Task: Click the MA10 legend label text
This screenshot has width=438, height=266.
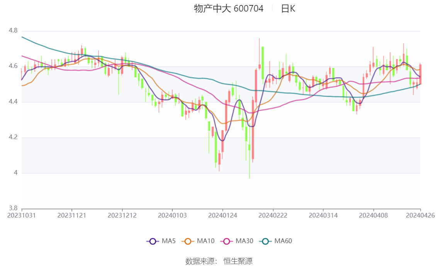Action: (205, 241)
